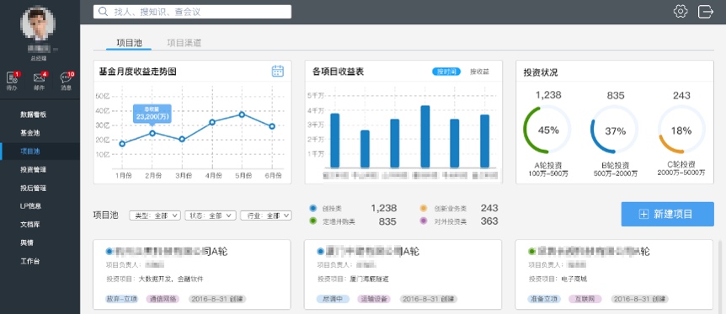Screen dimensions: 726x314
Task: Click the logout exit icon
Action: (x=705, y=11)
